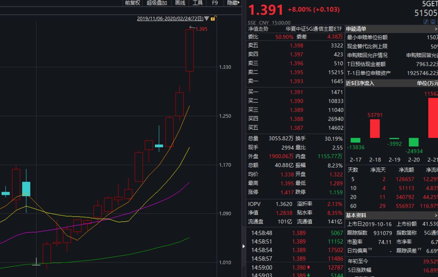Click the +8.00% (+0.103) change value

tap(313, 9)
